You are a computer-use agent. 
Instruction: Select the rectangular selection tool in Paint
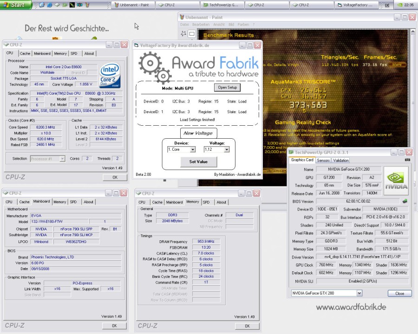(x=192, y=34)
